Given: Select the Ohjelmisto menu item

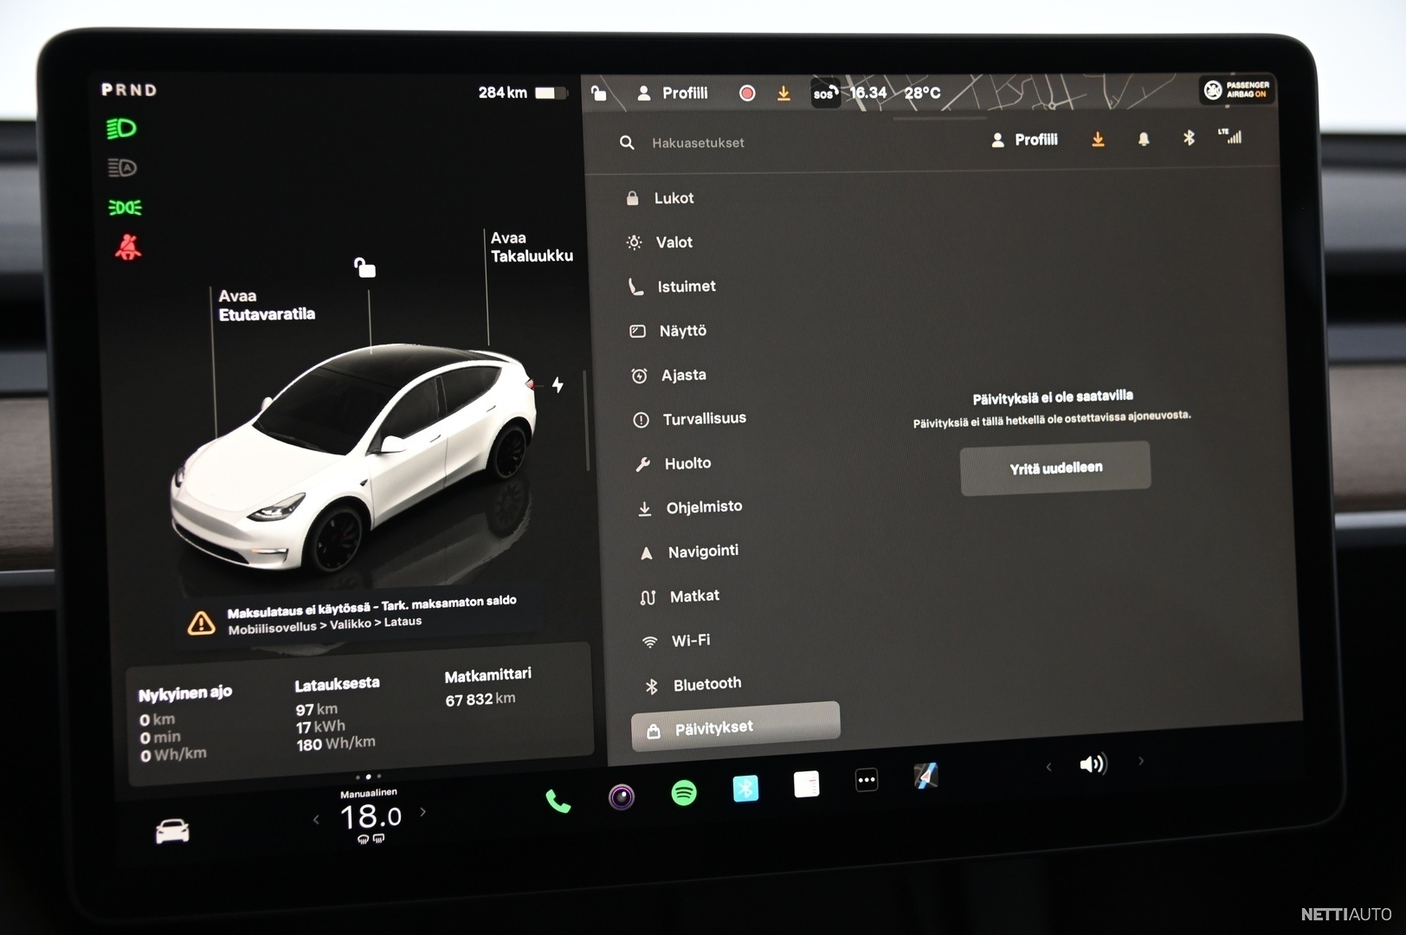Looking at the screenshot, I should [703, 507].
